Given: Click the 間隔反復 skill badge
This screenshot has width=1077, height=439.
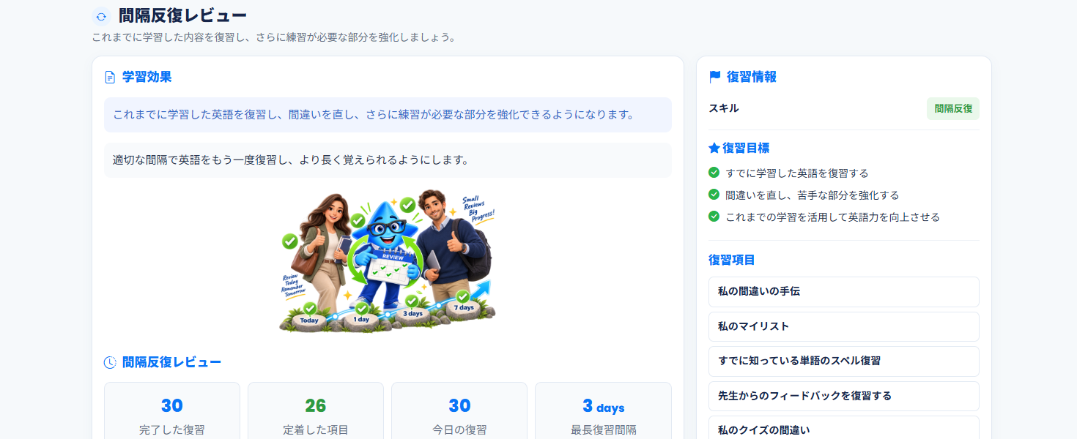Looking at the screenshot, I should [x=953, y=108].
